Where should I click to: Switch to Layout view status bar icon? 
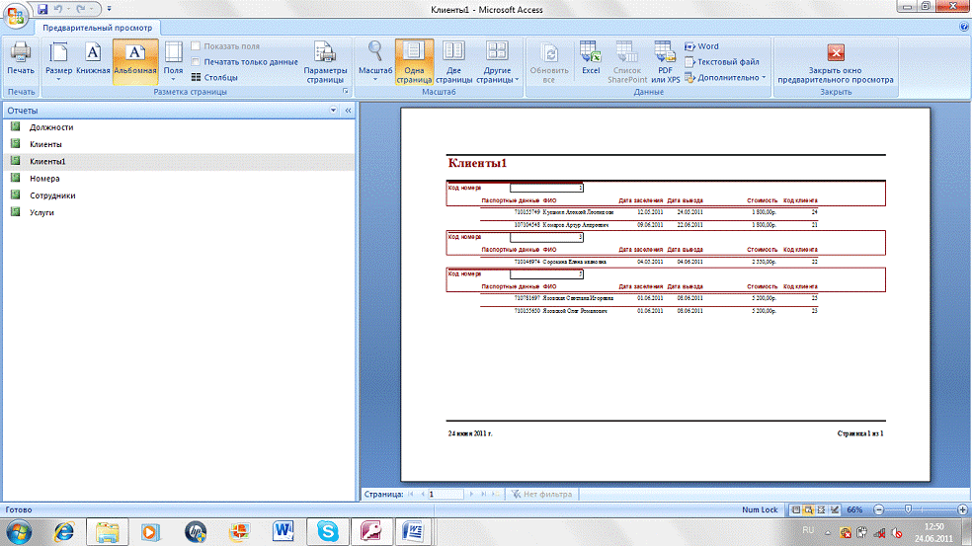(x=822, y=509)
